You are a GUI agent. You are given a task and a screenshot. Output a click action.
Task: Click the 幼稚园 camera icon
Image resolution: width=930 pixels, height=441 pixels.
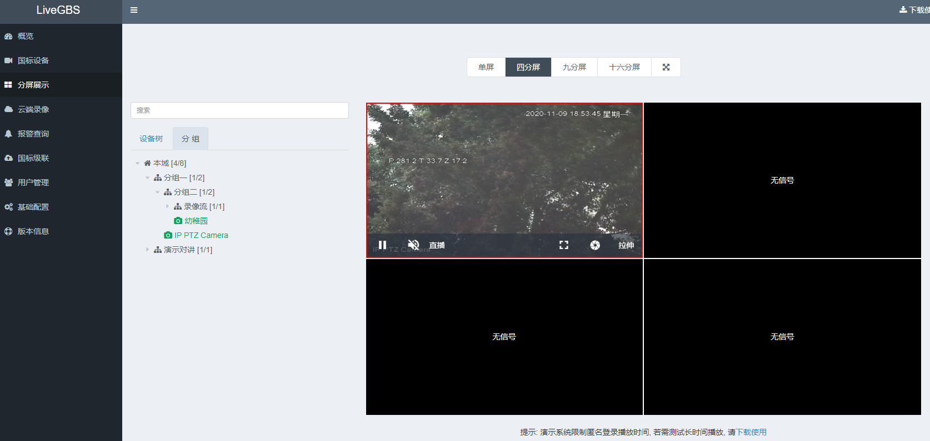pyautogui.click(x=178, y=221)
